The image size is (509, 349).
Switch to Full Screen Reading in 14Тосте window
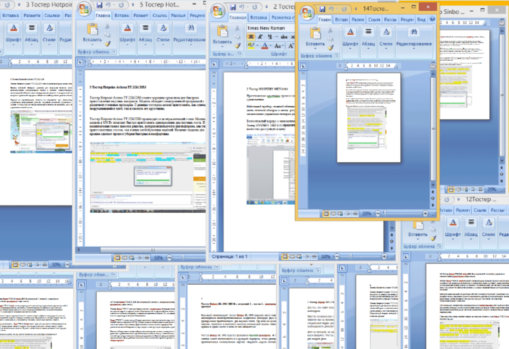[333, 214]
